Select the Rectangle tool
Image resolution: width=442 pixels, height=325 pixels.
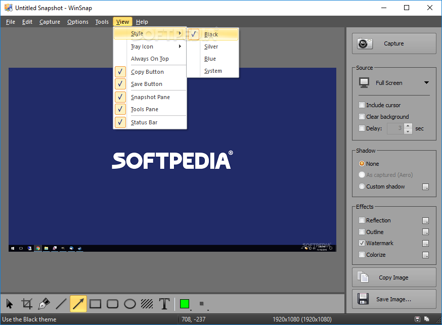pyautogui.click(x=95, y=304)
